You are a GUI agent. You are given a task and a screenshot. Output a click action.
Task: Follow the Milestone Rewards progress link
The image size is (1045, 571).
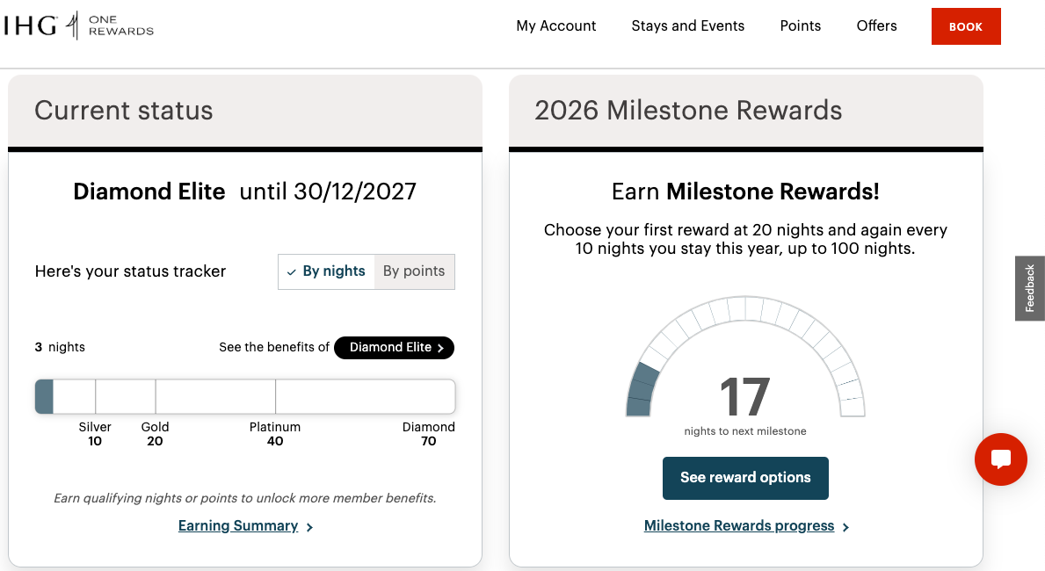(x=738, y=526)
